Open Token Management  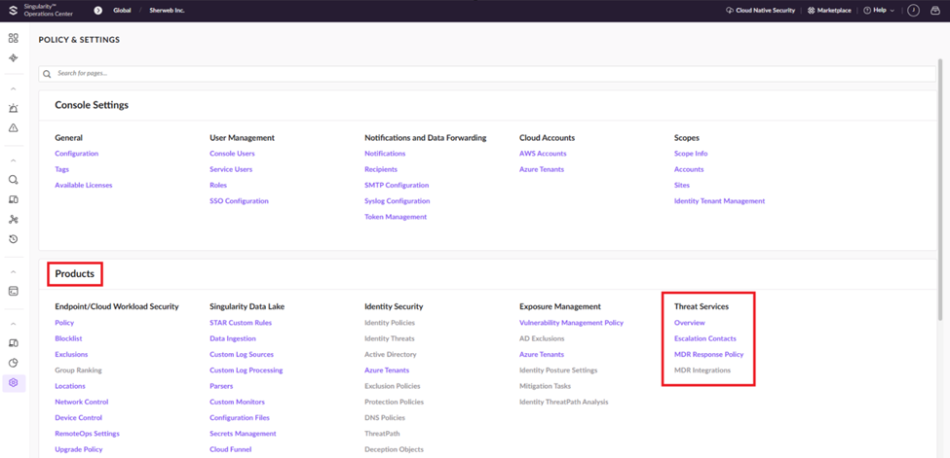pos(396,217)
